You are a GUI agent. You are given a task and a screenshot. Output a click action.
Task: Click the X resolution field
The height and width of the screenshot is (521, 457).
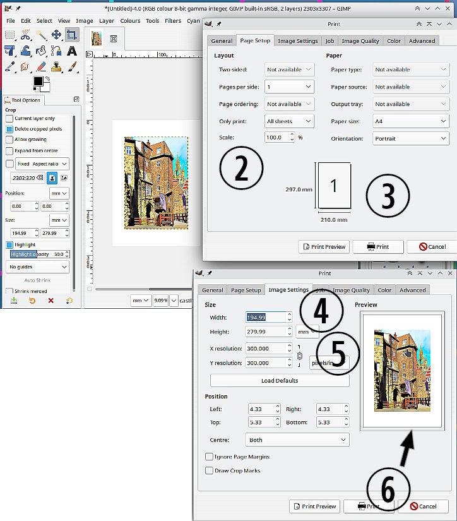click(x=266, y=349)
